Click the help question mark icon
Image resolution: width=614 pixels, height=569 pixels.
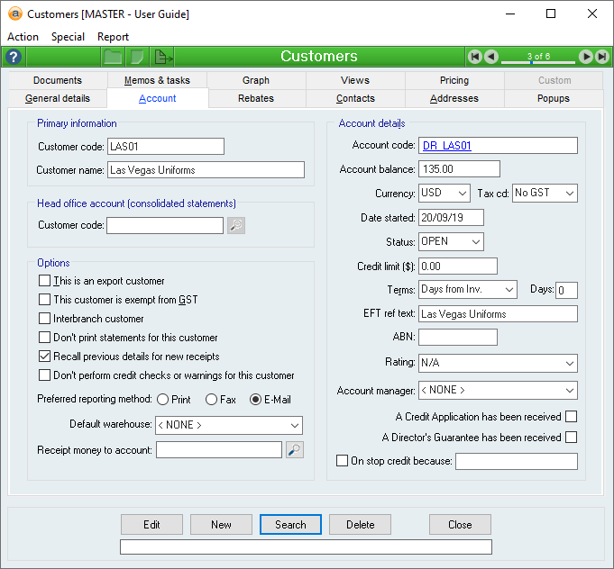point(13,57)
